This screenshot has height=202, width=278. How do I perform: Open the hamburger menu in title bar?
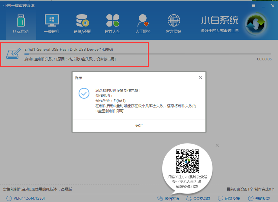(x=254, y=5)
